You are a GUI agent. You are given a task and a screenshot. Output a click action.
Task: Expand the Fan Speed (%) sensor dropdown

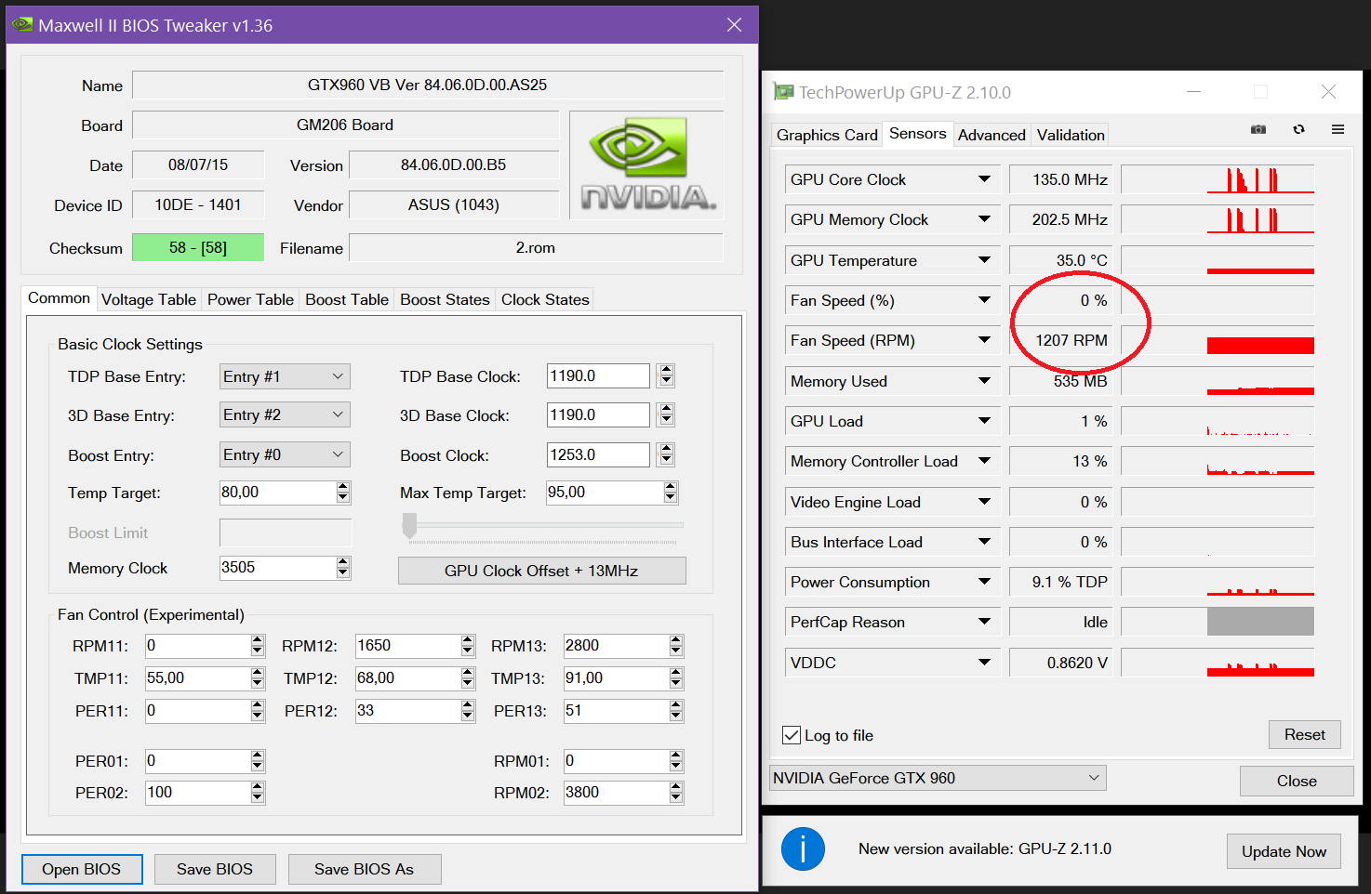pos(984,300)
